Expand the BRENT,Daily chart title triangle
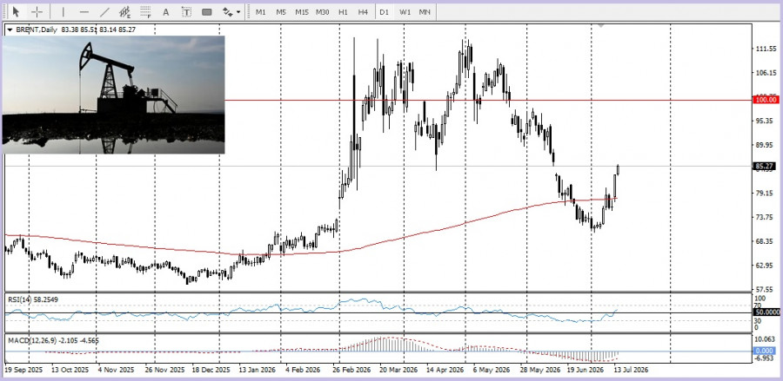783x381 pixels. (x=10, y=30)
